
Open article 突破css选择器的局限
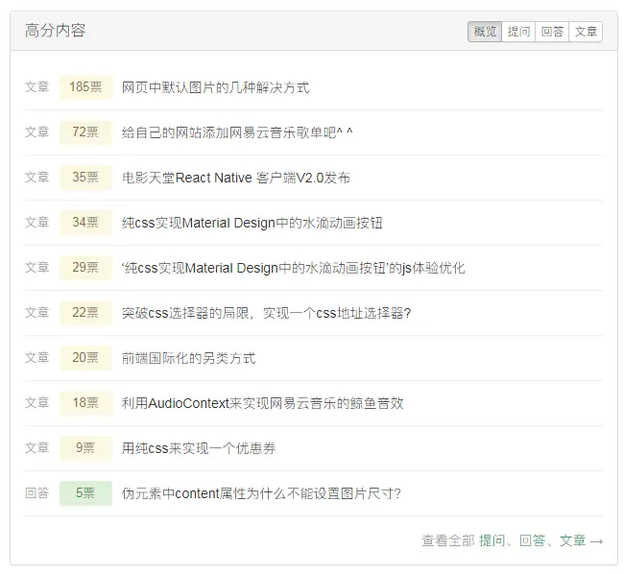[266, 313]
